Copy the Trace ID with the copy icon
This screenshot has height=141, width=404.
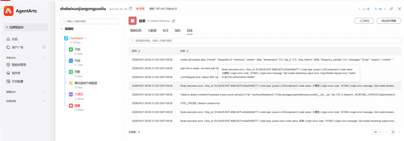click(131, 9)
